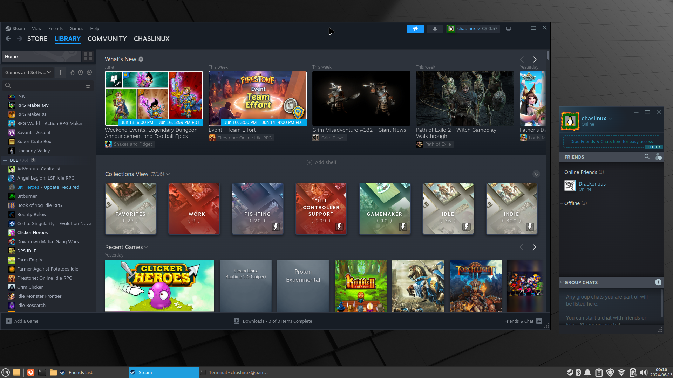Switch to the STORE tab

coord(37,39)
